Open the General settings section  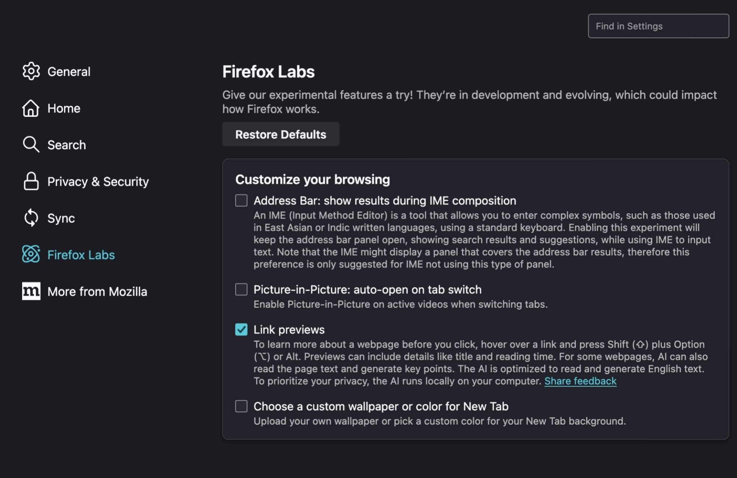point(69,71)
